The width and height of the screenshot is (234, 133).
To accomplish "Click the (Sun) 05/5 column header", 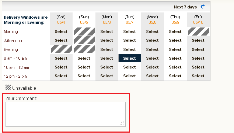I will click(84, 19).
